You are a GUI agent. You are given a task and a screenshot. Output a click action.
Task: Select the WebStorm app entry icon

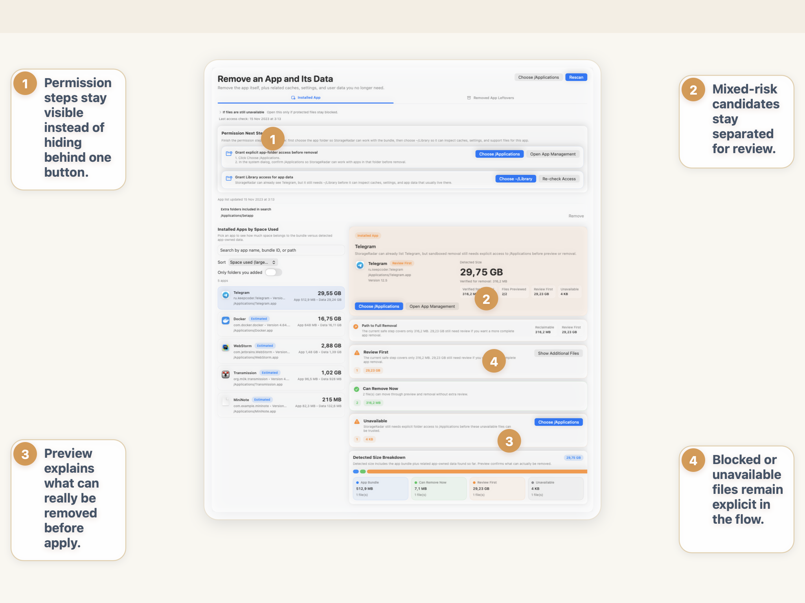225,348
